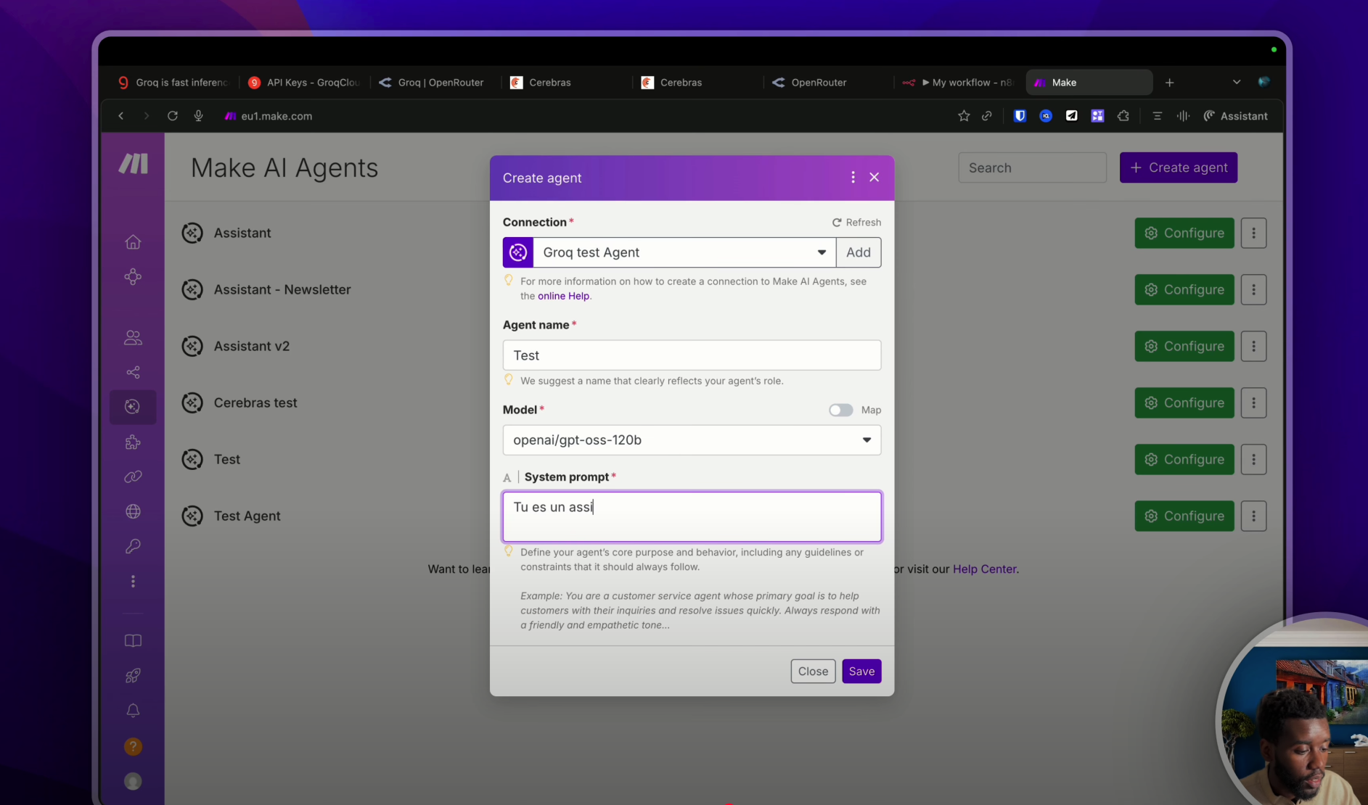Open the Team people icon in sidebar
Viewport: 1368px width, 805px height.
tap(133, 337)
